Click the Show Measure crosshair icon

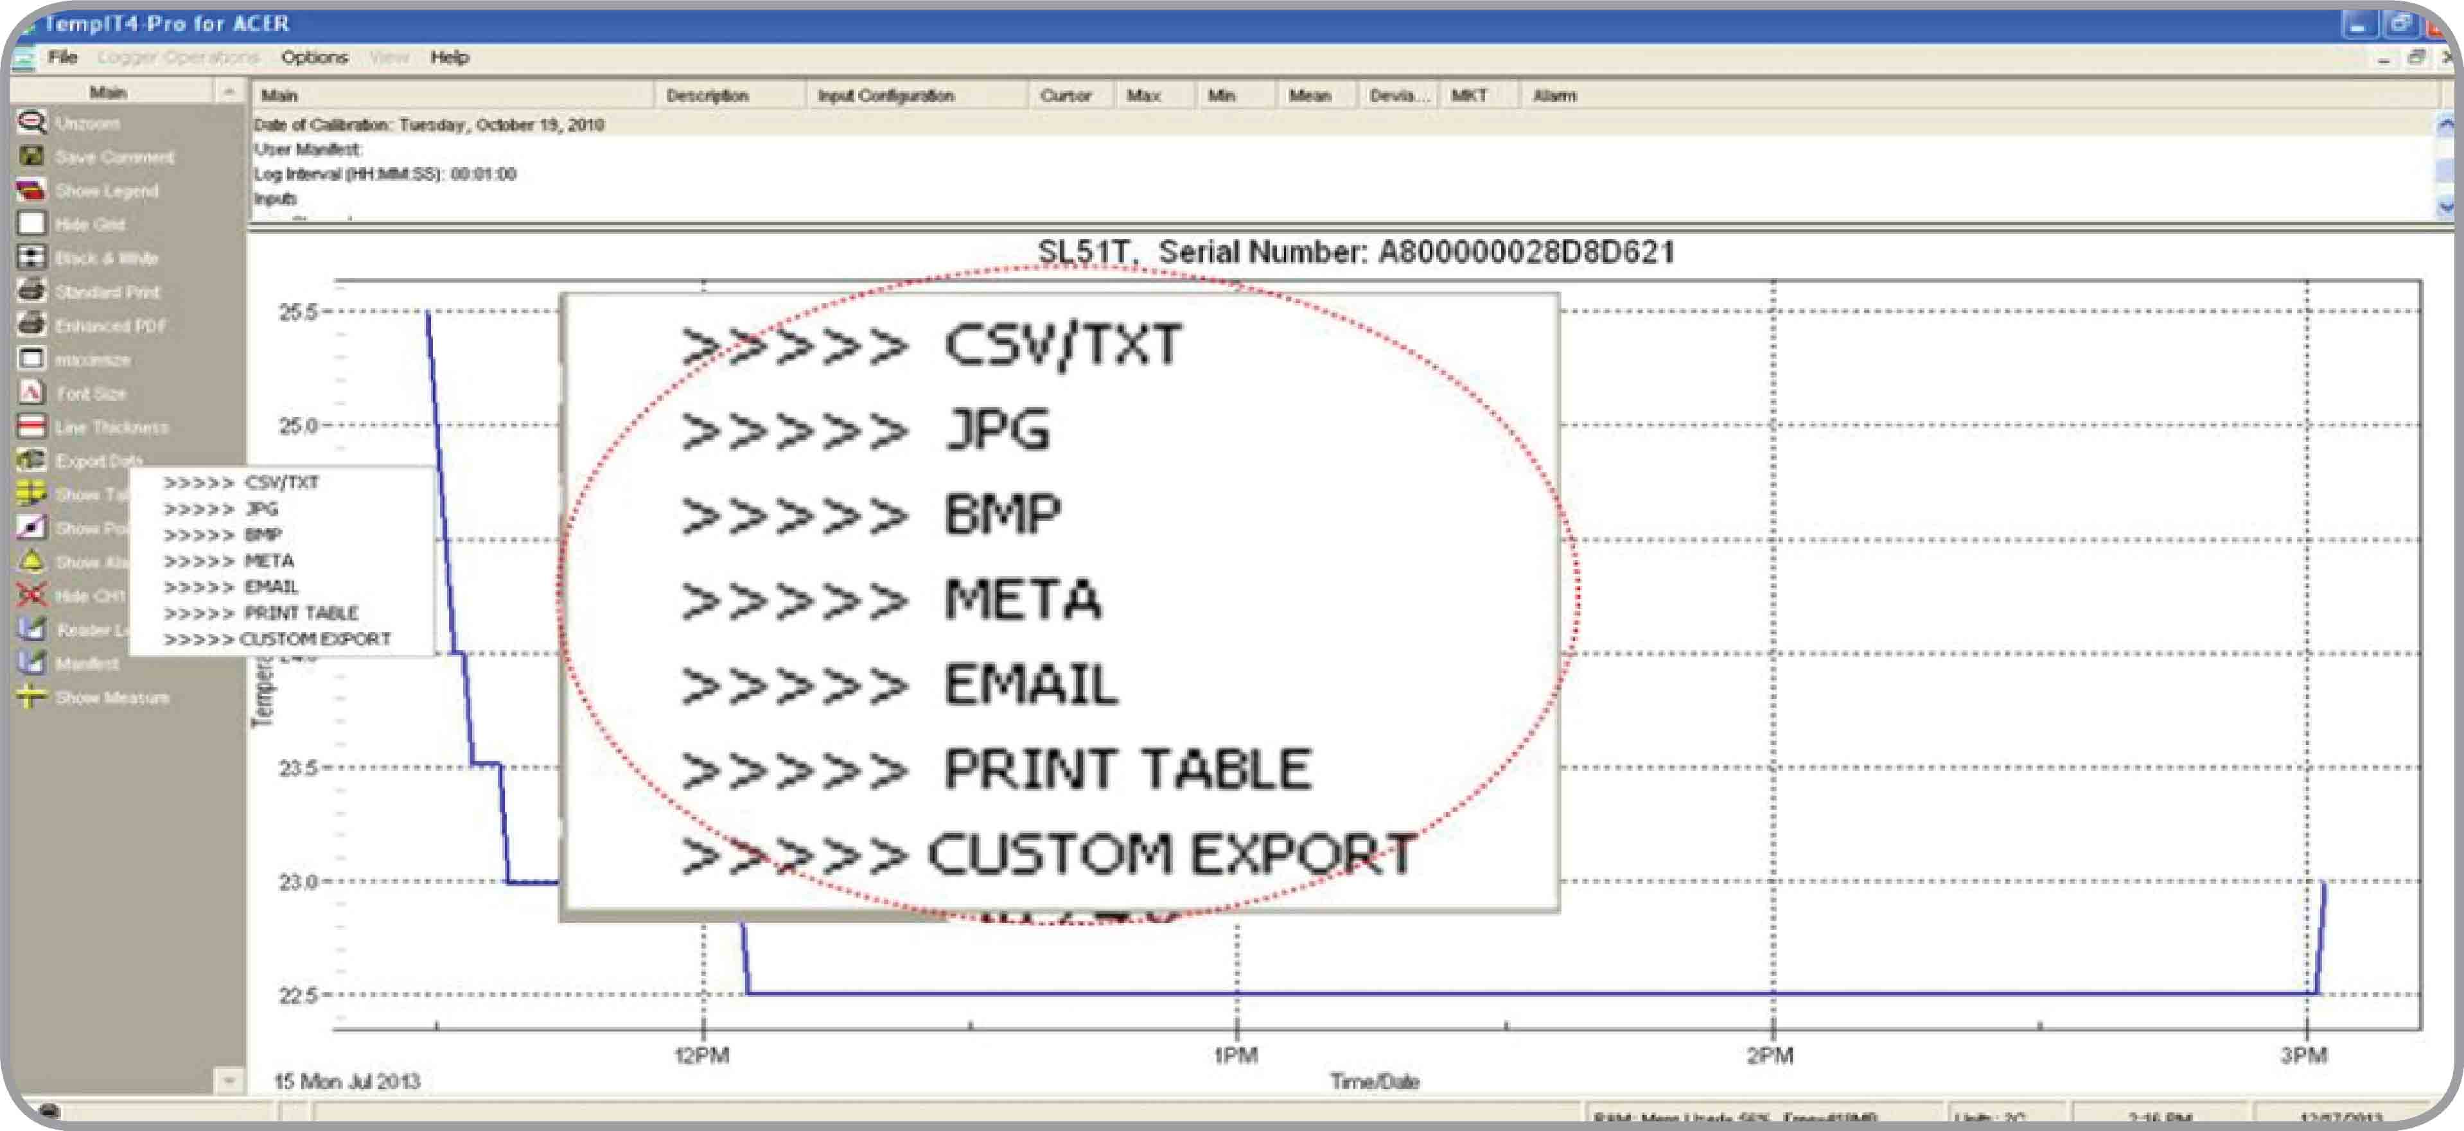31,696
